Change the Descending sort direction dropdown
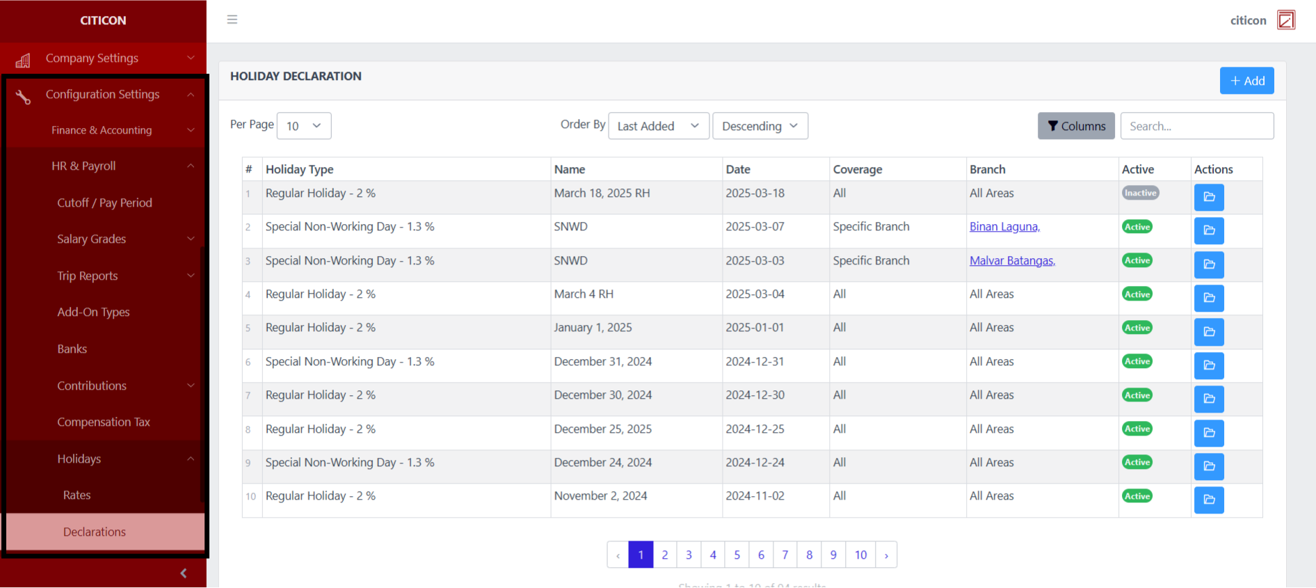1316x588 pixels. point(760,126)
